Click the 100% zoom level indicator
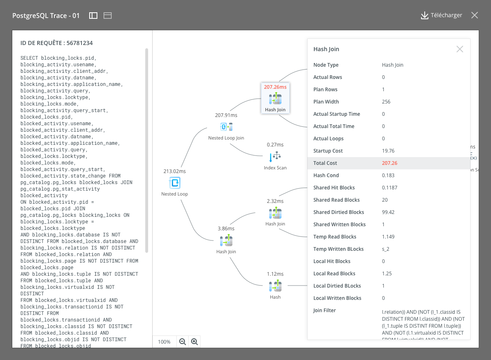Screen dimensions: 491x360 click(164, 342)
